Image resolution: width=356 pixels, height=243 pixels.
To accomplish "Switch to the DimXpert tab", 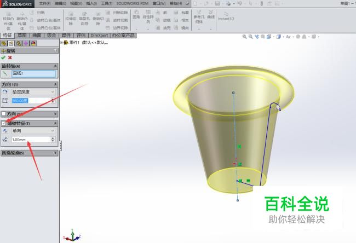I will pos(99,36).
